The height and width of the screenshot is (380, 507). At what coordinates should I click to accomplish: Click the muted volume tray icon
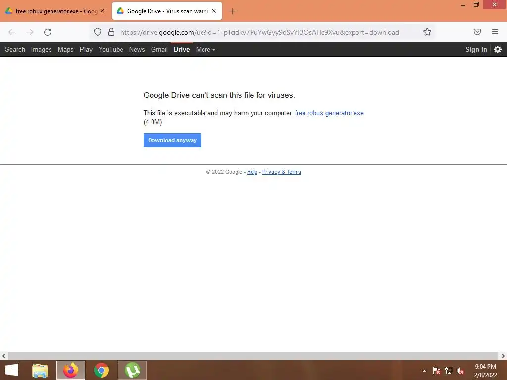point(460,371)
